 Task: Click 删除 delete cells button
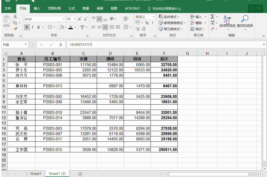[196, 23]
